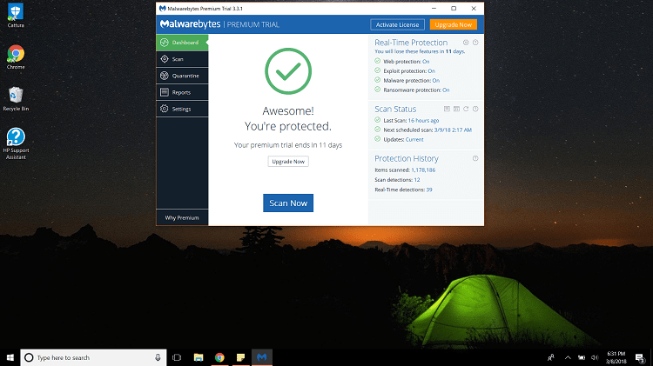Open People icon in system tray
Image resolution: width=653 pixels, height=366 pixels.
[550, 357]
